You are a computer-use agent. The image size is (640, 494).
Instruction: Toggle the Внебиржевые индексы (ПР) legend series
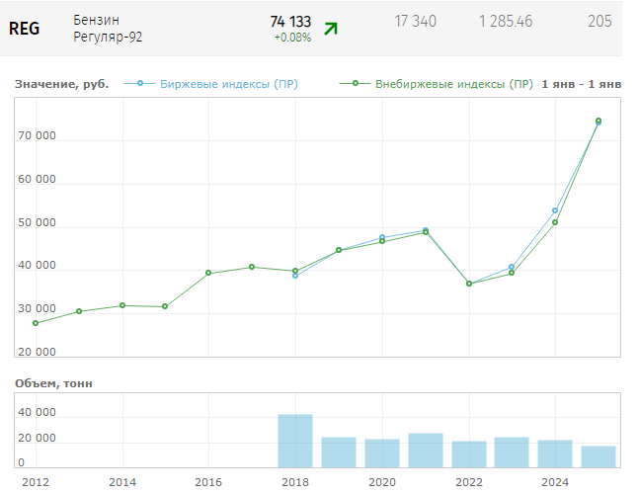454,84
